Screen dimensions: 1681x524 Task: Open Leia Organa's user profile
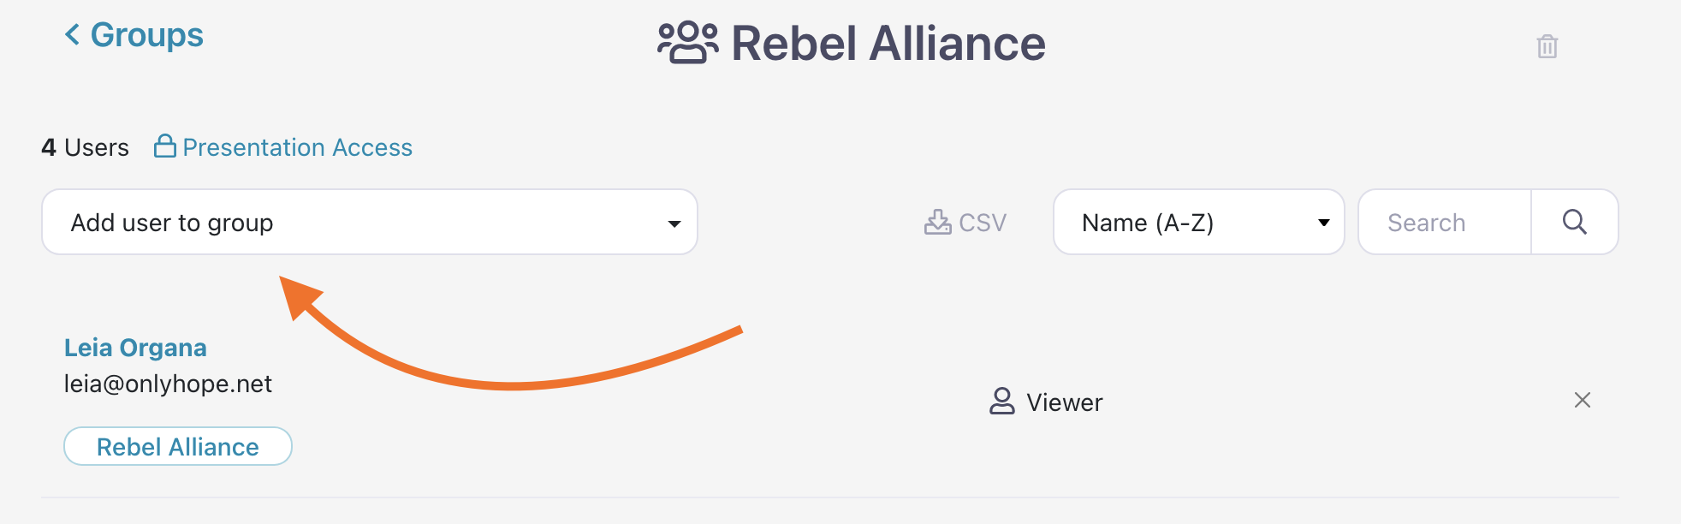pos(135,348)
